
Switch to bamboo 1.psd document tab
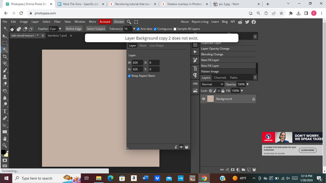click(57, 36)
